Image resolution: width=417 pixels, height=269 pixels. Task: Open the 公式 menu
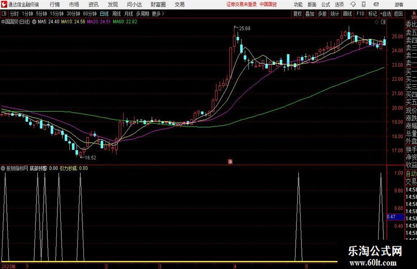325,4
